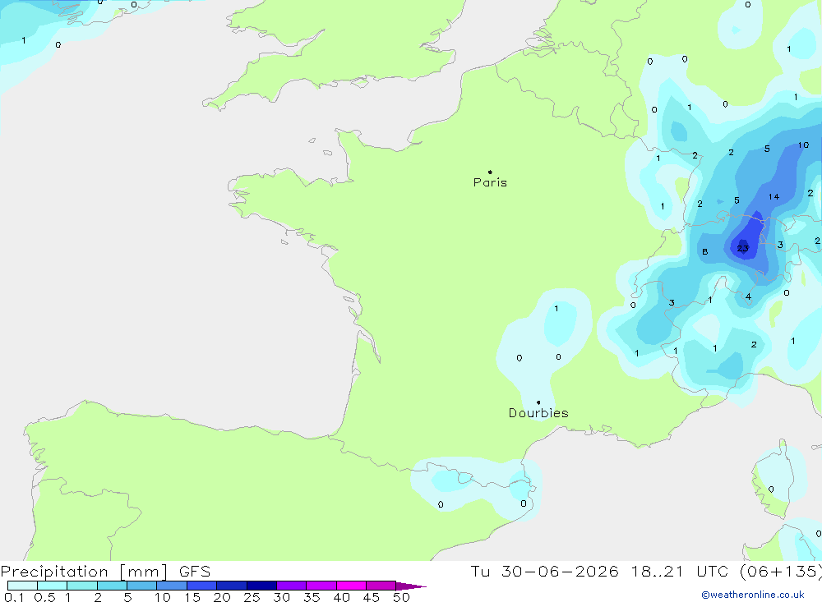Click the 30 mm purple legend swatch
Image resolution: width=822 pixels, height=602 pixels.
click(291, 586)
